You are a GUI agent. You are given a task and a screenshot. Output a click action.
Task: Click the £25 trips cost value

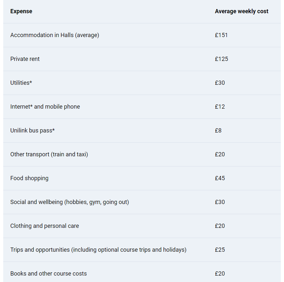point(220,250)
